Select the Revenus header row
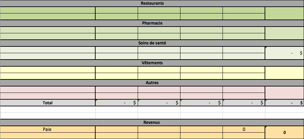This screenshot has width=304, height=139. (151, 123)
